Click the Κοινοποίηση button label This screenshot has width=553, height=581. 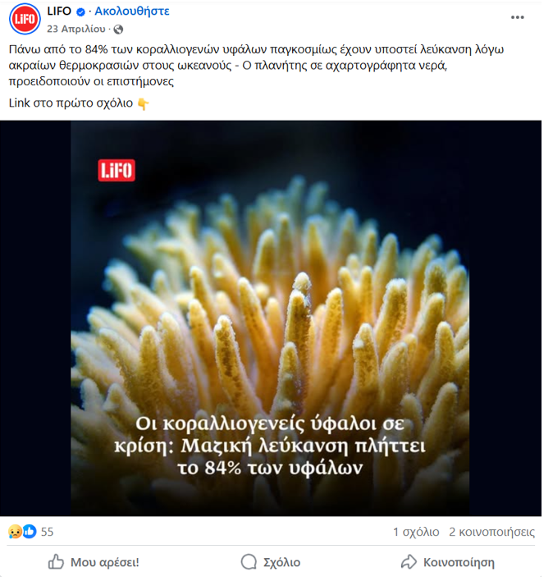coord(459,562)
